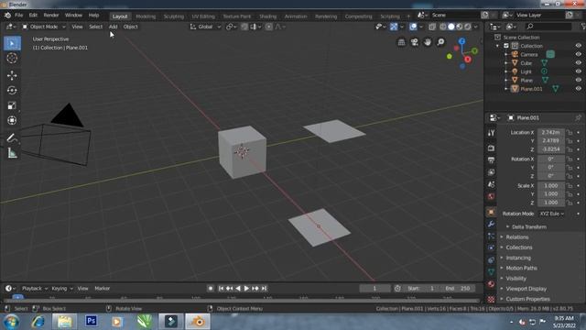Select solid viewport shading
The height and width of the screenshot is (330, 586).
click(451, 27)
